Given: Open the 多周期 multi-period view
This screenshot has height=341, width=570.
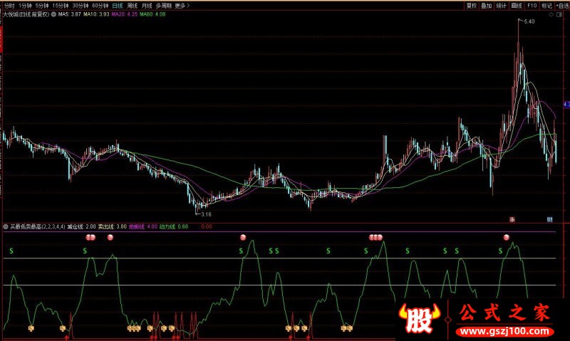Looking at the screenshot, I should pos(164,5).
